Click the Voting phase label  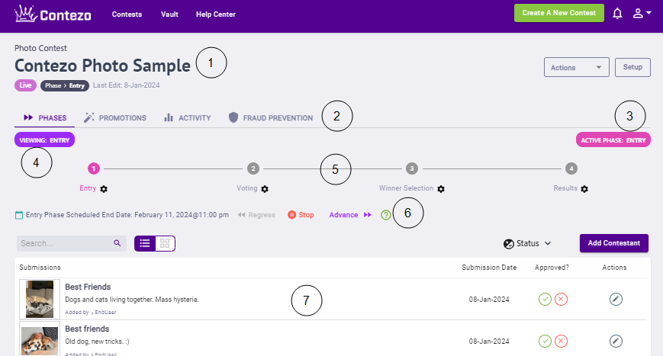coord(247,188)
